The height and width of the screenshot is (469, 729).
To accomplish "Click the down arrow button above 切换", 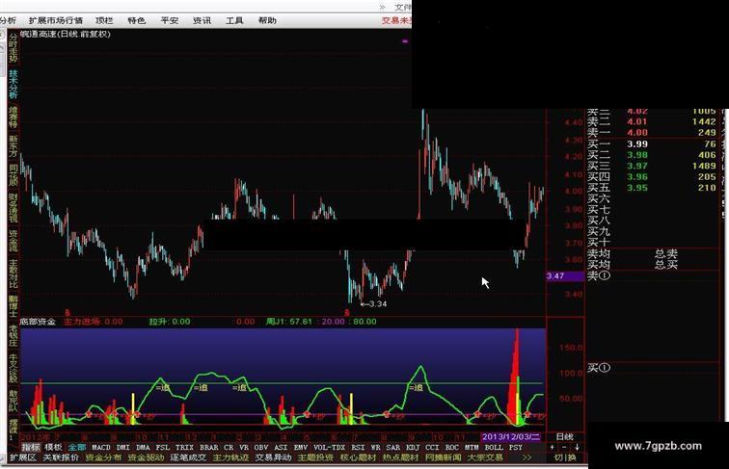I will (x=577, y=447).
